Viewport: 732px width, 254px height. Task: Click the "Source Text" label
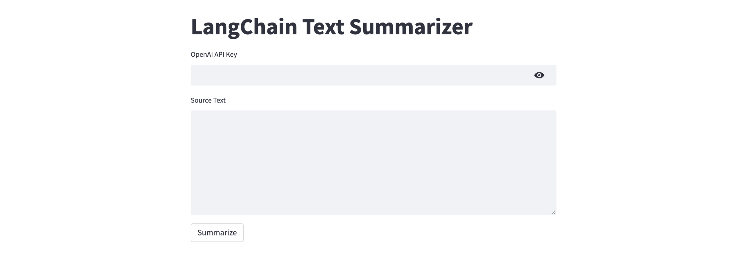coord(208,100)
